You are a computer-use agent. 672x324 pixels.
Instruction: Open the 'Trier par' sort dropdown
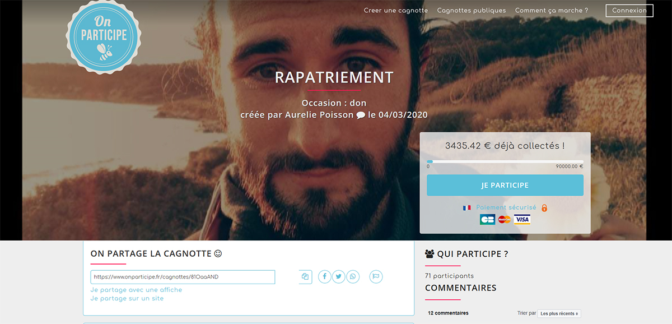[x=559, y=313]
